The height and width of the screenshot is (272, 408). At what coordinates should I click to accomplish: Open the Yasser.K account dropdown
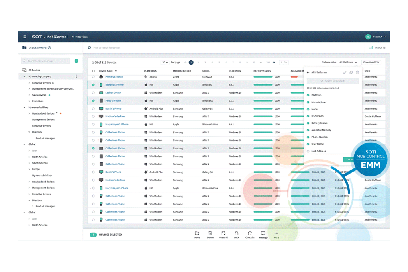(379, 37)
